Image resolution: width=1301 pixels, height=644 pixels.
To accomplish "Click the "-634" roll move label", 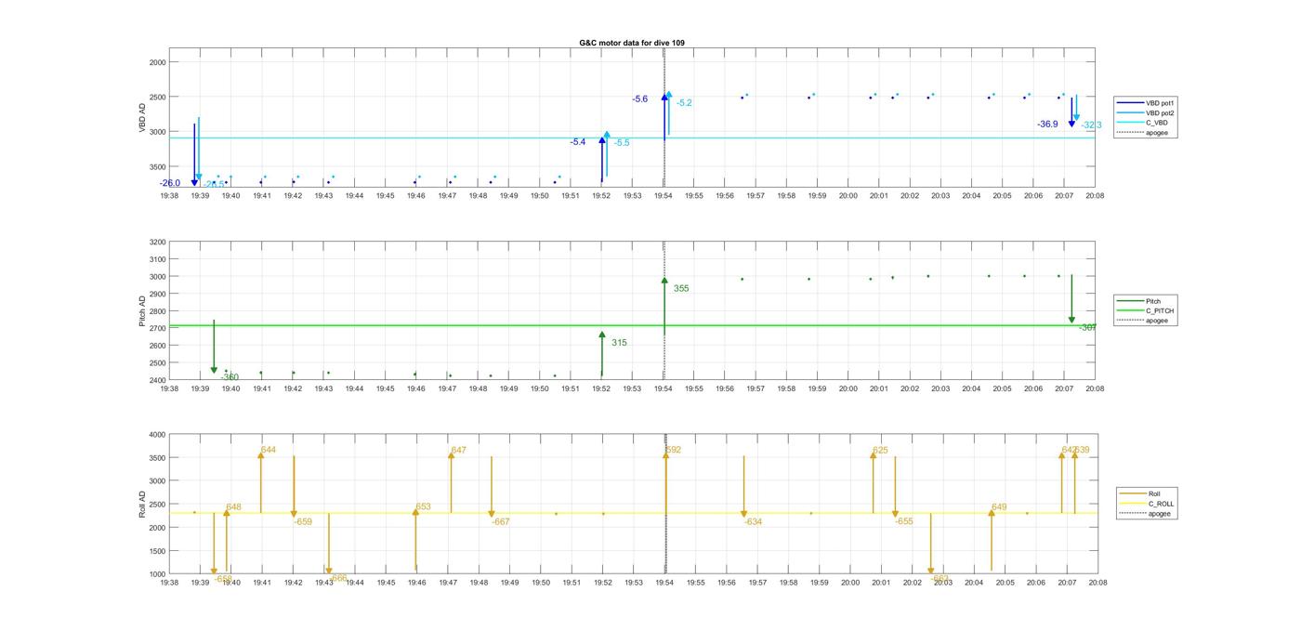I will tap(753, 522).
